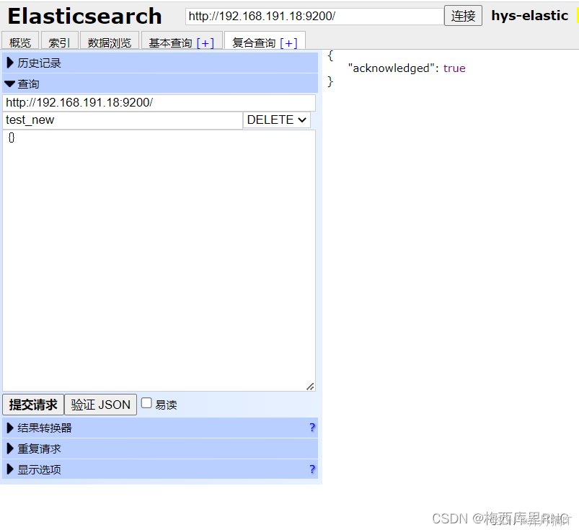579x532 pixels.
Task: Click the true value in JSON response
Action: (x=454, y=68)
